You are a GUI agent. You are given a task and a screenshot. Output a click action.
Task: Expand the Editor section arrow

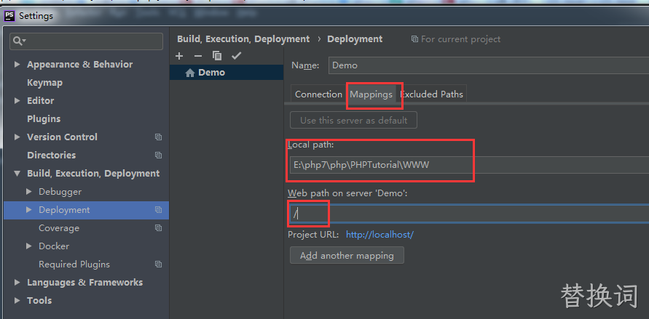(17, 101)
